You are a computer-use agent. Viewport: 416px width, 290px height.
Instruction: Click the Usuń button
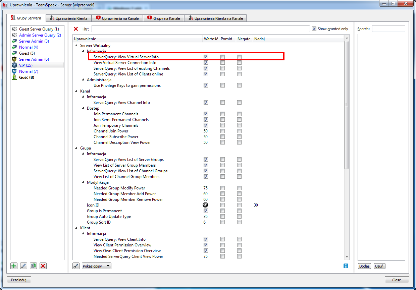(x=379, y=266)
